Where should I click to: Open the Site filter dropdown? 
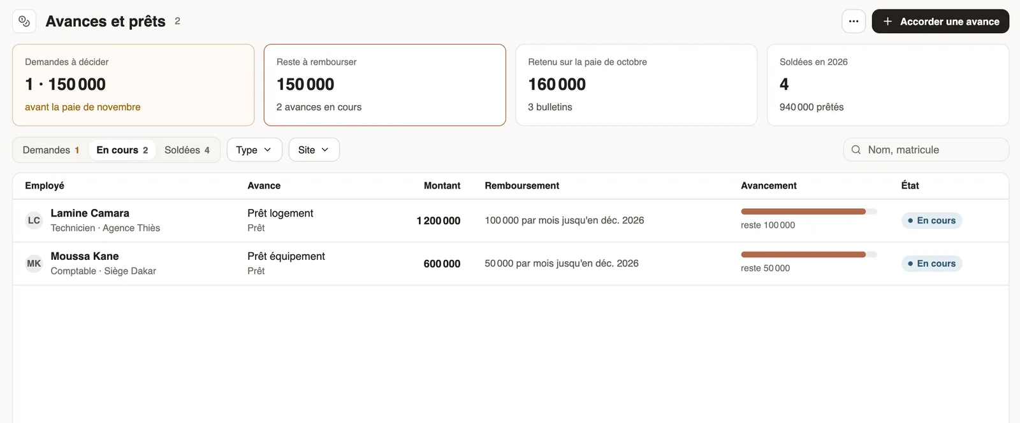[314, 150]
